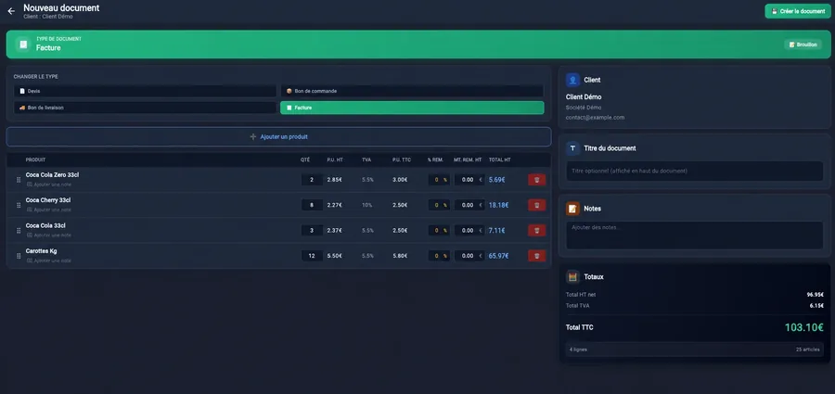Add a note to Coca Cola 33cl
This screenshot has width=835, height=394.
coord(49,235)
